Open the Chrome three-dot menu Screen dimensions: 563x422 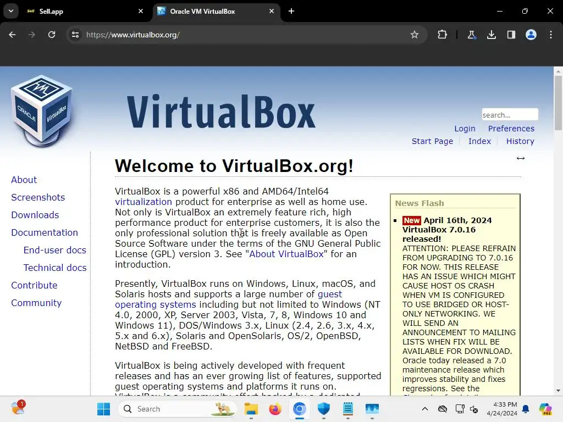click(551, 35)
